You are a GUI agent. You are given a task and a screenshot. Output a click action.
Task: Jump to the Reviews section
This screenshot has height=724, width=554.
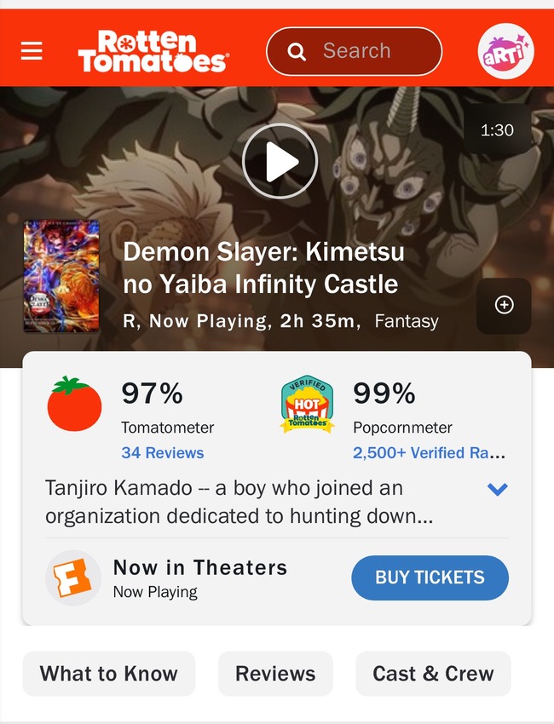[x=275, y=674]
